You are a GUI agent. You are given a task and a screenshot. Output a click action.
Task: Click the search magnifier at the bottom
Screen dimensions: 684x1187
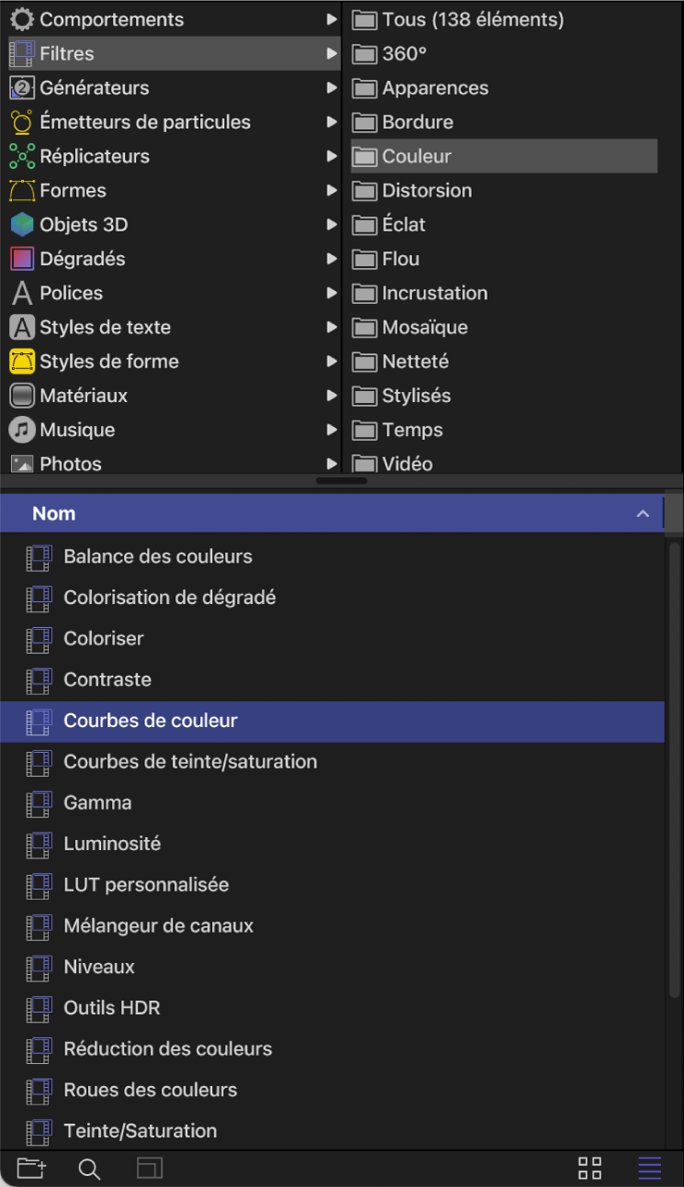click(89, 1168)
